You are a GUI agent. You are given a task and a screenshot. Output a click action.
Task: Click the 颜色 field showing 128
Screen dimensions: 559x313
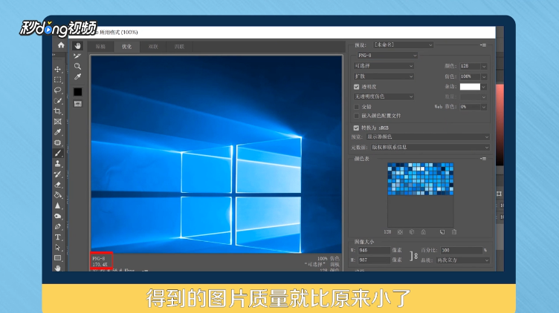coord(470,66)
